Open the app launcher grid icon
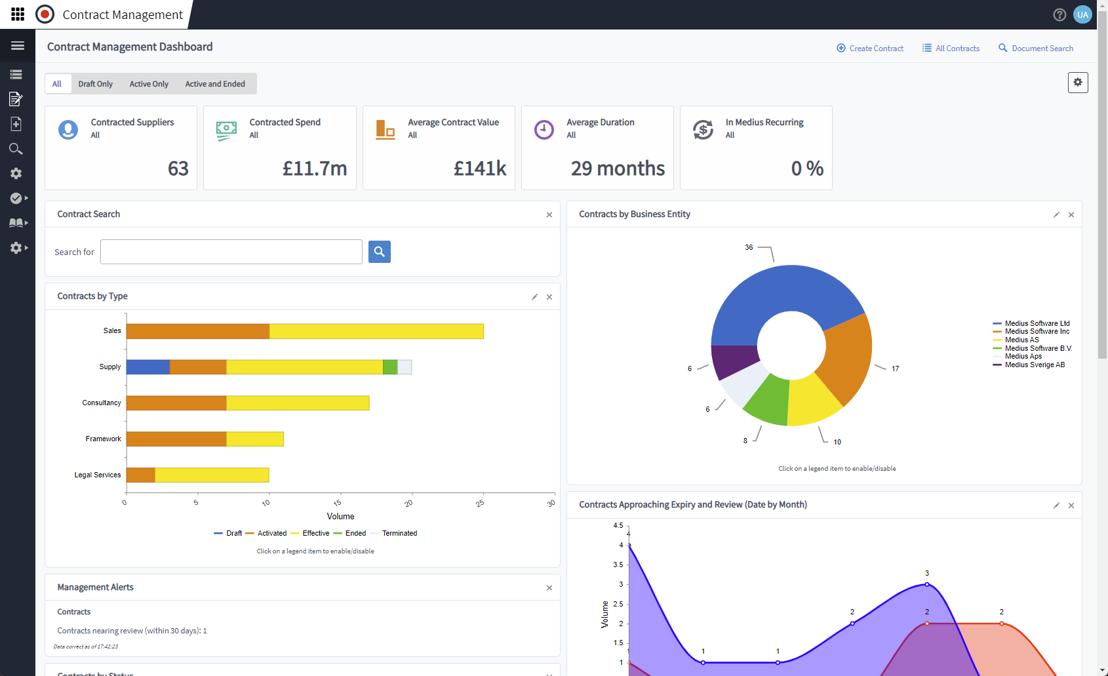This screenshot has width=1108, height=676. click(x=18, y=14)
